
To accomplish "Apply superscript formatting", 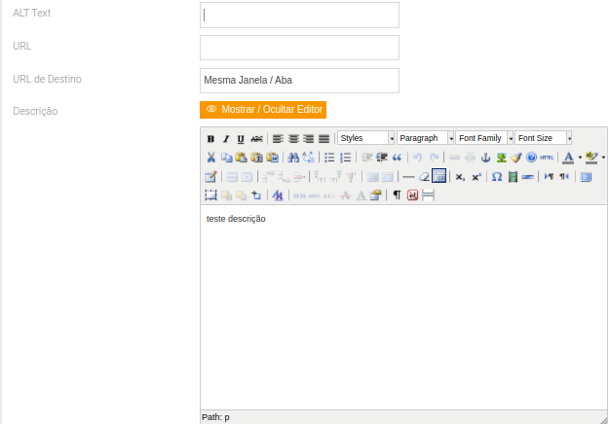I will point(476,177).
